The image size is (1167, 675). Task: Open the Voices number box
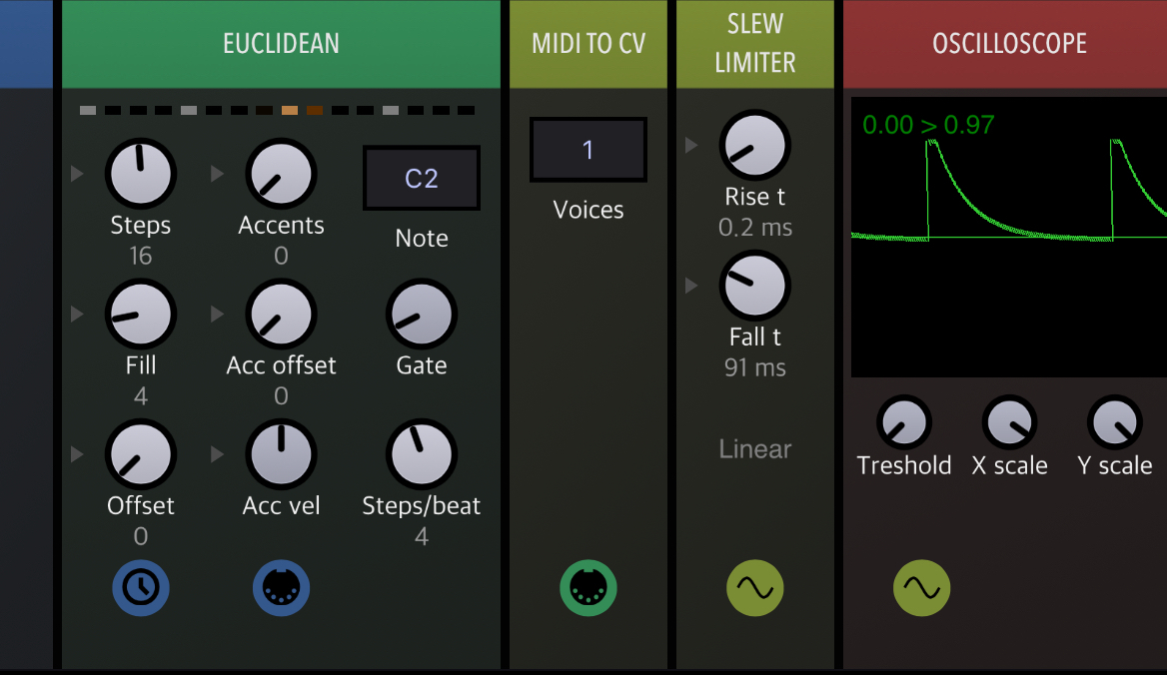tap(587, 150)
